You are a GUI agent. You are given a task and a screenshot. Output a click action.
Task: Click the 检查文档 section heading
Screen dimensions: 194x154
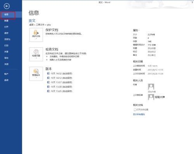[52, 49]
